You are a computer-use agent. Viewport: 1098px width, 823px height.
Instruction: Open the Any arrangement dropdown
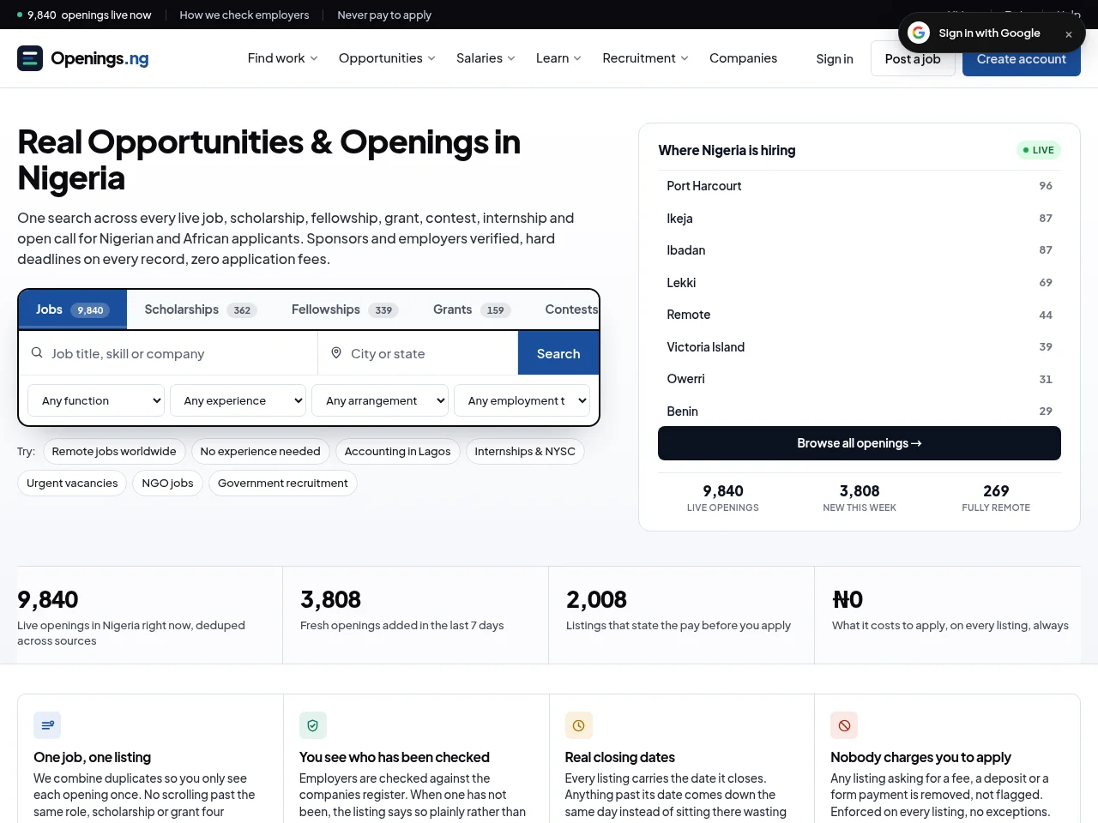coord(380,400)
